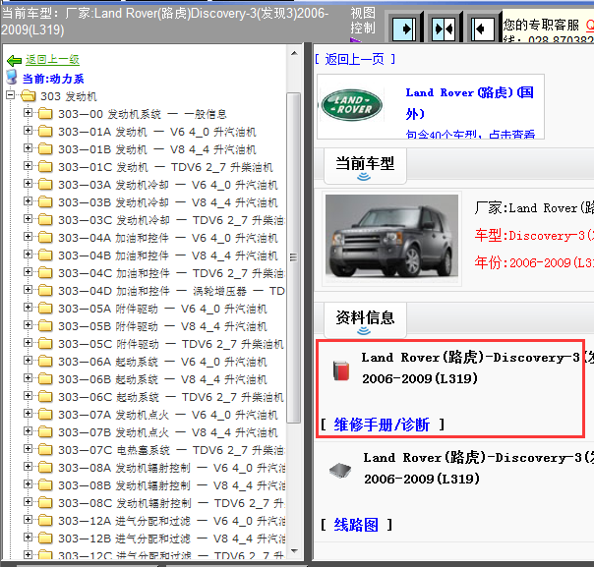Click the red book repair manual icon

pyautogui.click(x=341, y=370)
